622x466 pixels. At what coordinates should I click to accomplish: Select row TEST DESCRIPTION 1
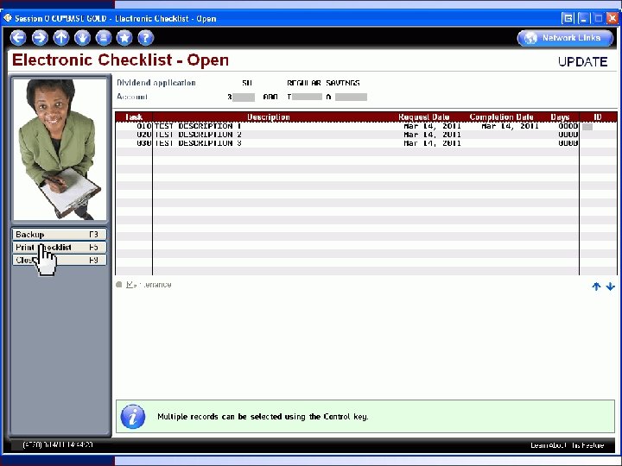pyautogui.click(x=366, y=126)
